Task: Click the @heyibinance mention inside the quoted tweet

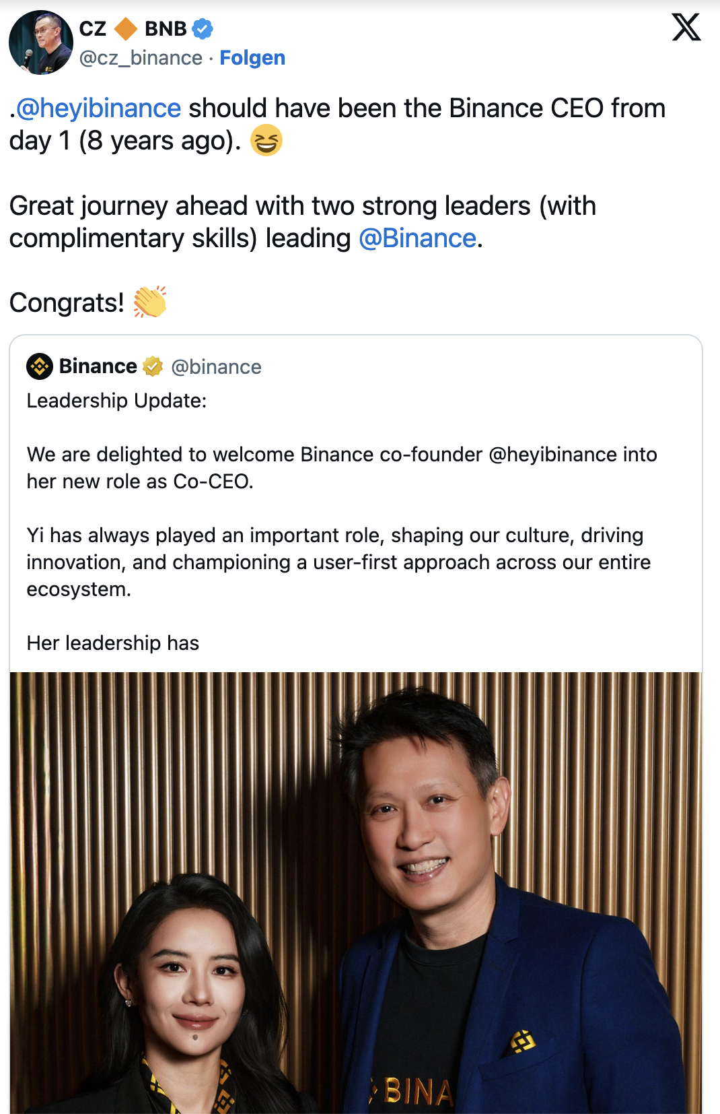Action: [552, 455]
